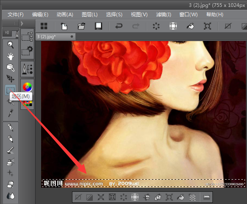This screenshot has width=247, height=204.
Task: Expand the collapsed panel dock arrow
Action: [22, 24]
